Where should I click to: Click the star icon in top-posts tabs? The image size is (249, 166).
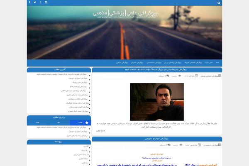[87, 123]
